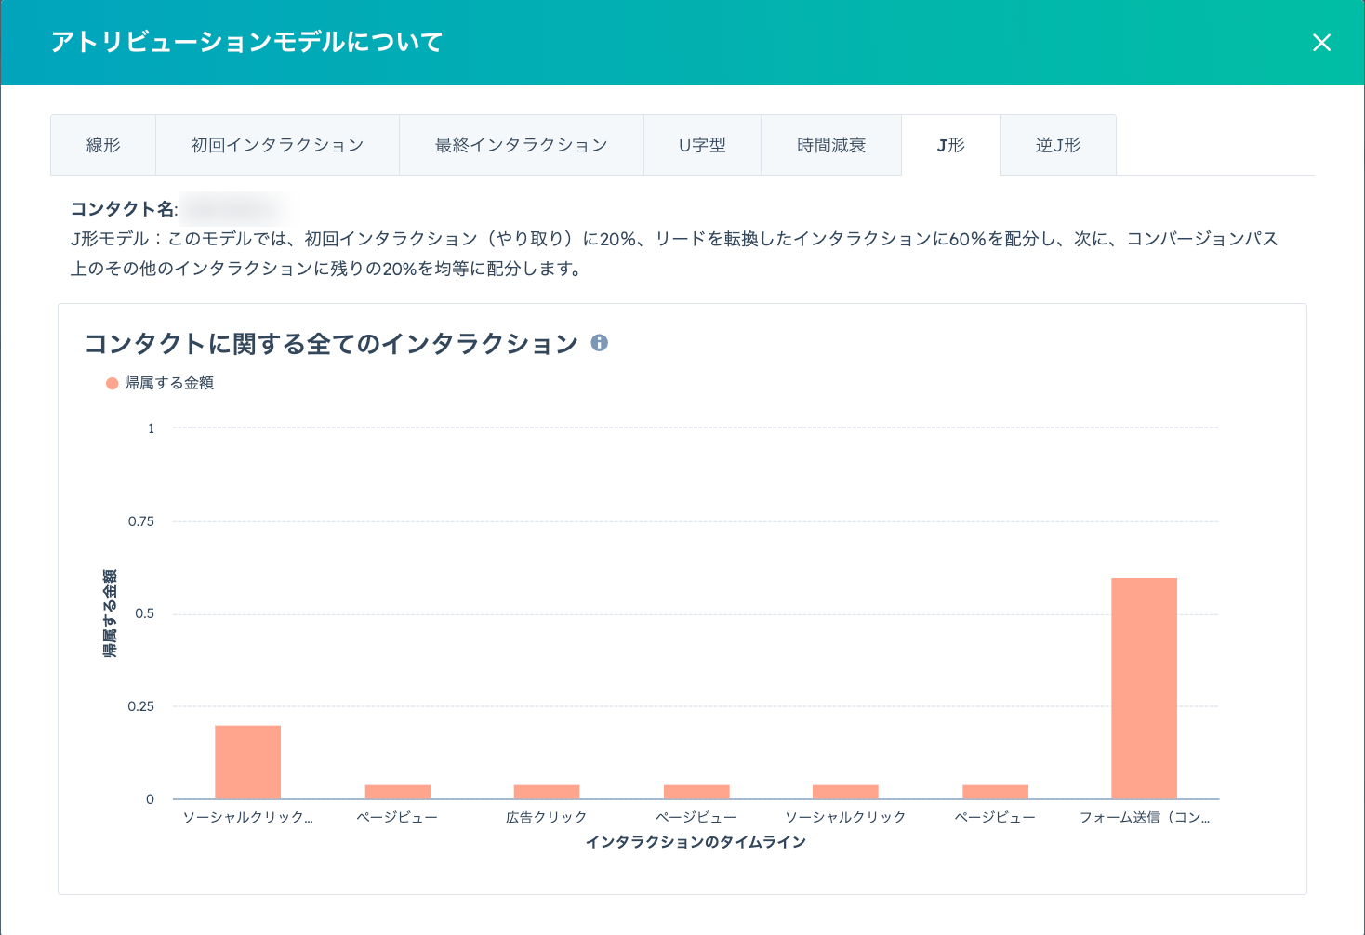The width and height of the screenshot is (1365, 935).
Task: Close the attribution model dialog
Action: click(1321, 43)
